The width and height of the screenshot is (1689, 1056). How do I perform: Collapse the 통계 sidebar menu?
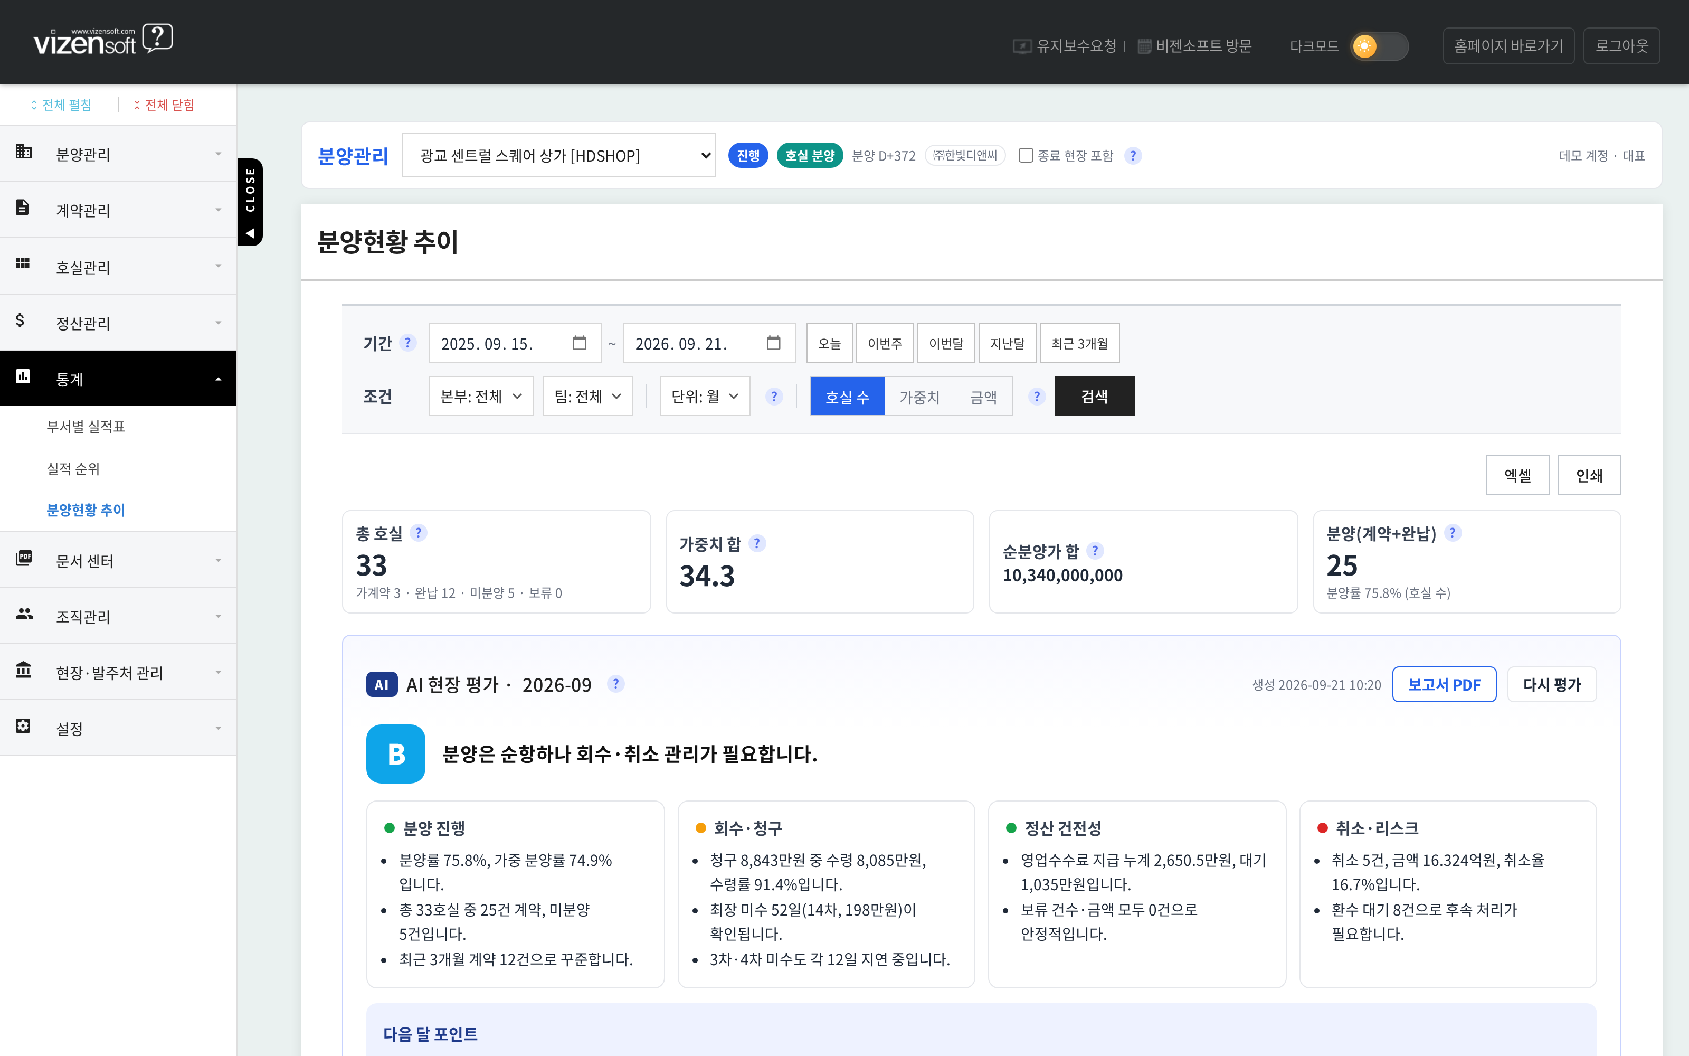click(118, 379)
